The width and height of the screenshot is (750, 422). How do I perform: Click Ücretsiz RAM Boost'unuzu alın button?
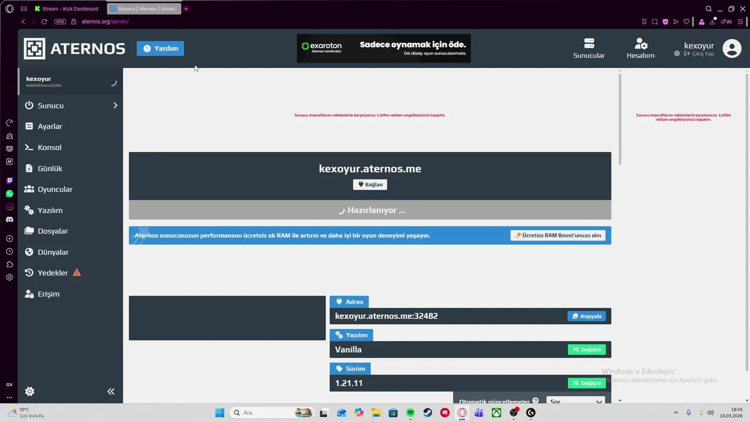[x=558, y=236]
